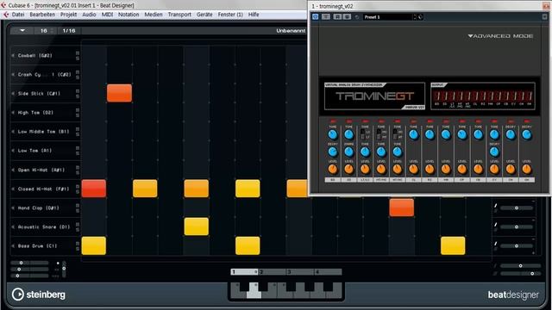Mute the Closed Hi-Hat lane upper small button

[78, 187]
